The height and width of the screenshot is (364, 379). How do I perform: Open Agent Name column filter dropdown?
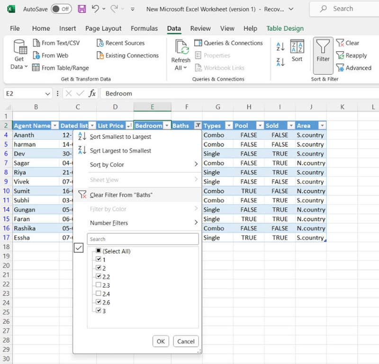(x=55, y=125)
